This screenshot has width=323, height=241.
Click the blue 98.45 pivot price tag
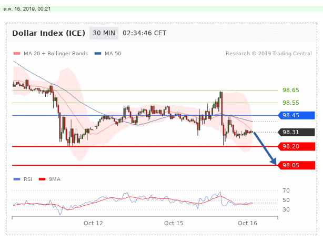[x=296, y=115]
